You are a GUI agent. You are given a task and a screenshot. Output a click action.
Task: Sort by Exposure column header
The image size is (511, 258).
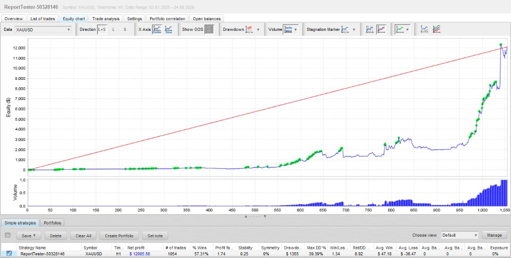[x=499, y=248]
